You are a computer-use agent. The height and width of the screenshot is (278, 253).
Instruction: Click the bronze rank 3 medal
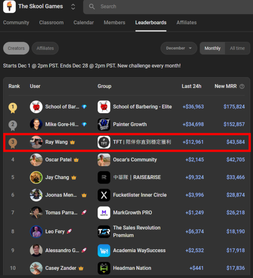tap(13, 143)
